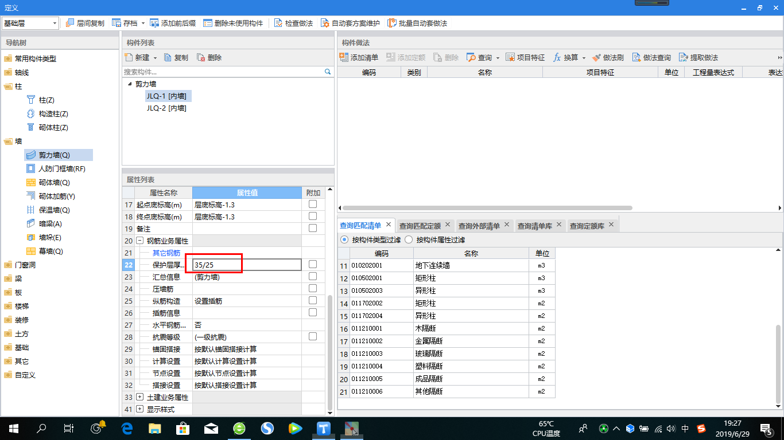The image size is (784, 440).
Task: Click 地下连续墙 row in list
Action: tap(447, 265)
